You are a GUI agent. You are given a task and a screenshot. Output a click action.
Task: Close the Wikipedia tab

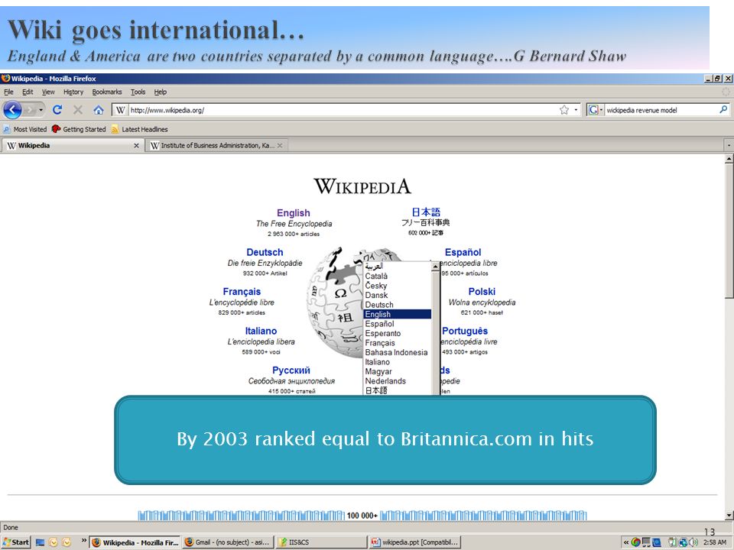(x=136, y=146)
